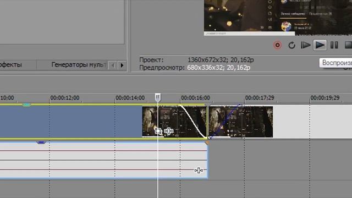This screenshot has width=352, height=198.
Task: Select the first video clip thumbnail
Action: pyautogui.click(x=174, y=122)
